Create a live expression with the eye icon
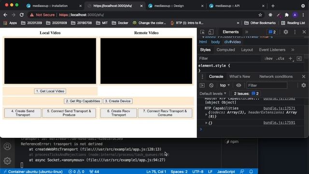The width and height of the screenshot is (309, 174). pos(239,86)
